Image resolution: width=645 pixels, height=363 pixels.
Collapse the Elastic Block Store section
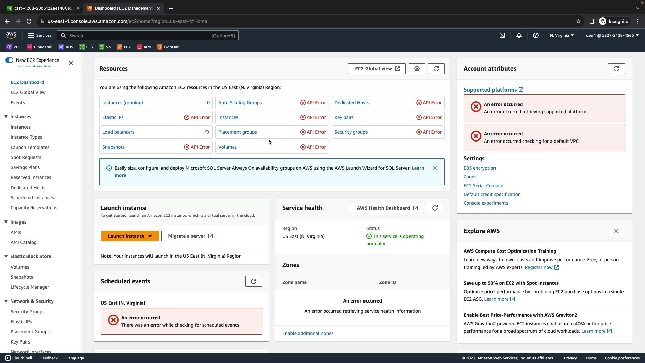pos(6,256)
